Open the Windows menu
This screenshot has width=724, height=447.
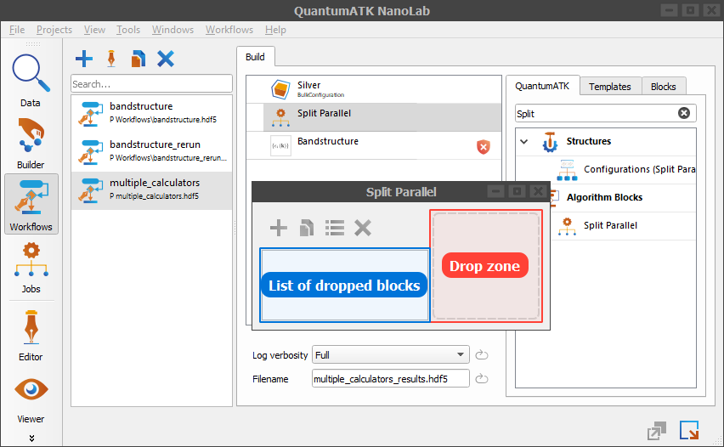pyautogui.click(x=173, y=30)
